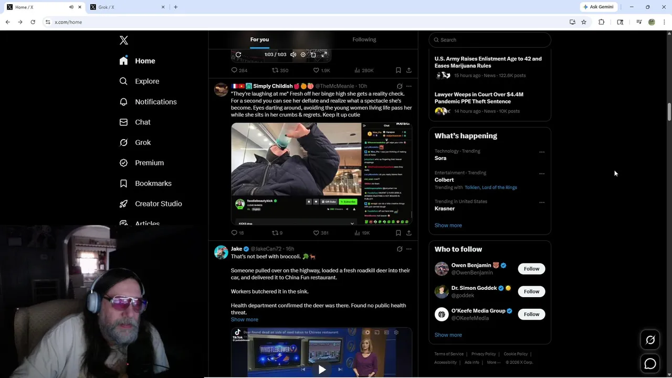Bookmark the post with 280K views

398,70
